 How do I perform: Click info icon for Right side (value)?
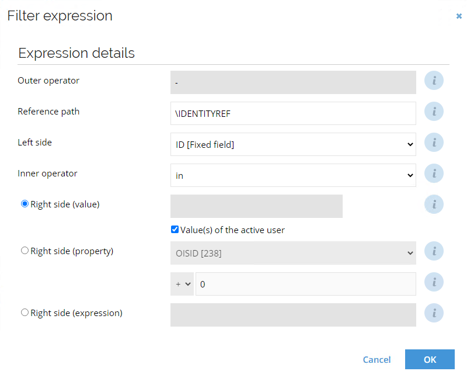click(434, 204)
